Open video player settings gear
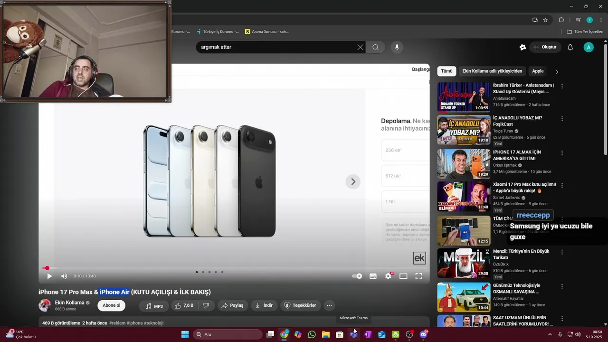This screenshot has width=608, height=342. pyautogui.click(x=389, y=276)
